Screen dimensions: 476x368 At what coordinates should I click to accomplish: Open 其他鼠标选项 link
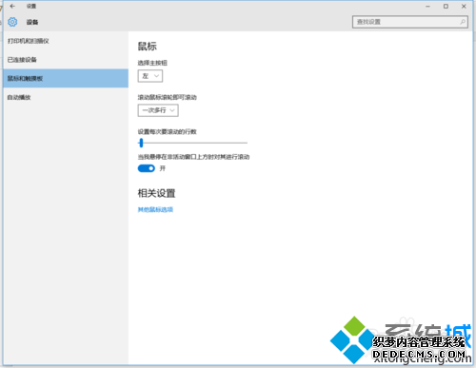[x=155, y=209]
